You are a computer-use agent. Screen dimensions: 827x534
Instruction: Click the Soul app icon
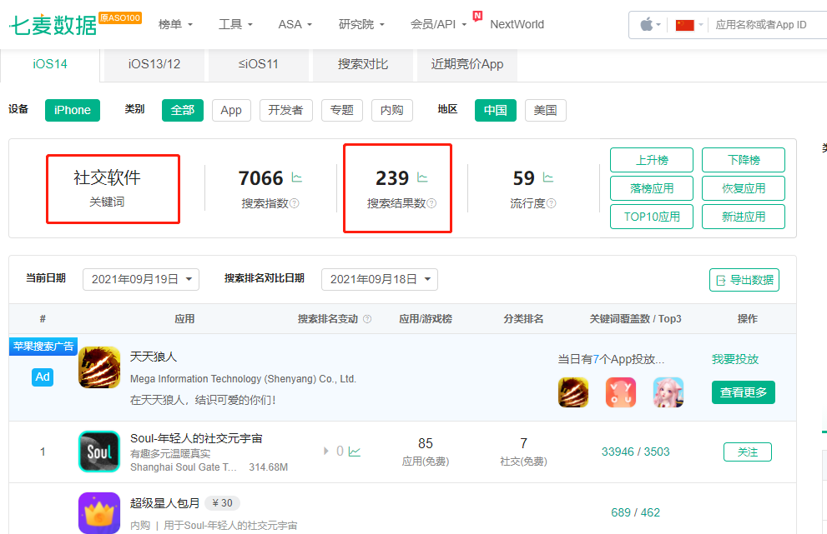click(99, 452)
